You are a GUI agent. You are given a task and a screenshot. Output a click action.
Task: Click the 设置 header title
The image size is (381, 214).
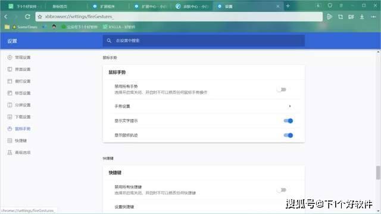coord(12,41)
